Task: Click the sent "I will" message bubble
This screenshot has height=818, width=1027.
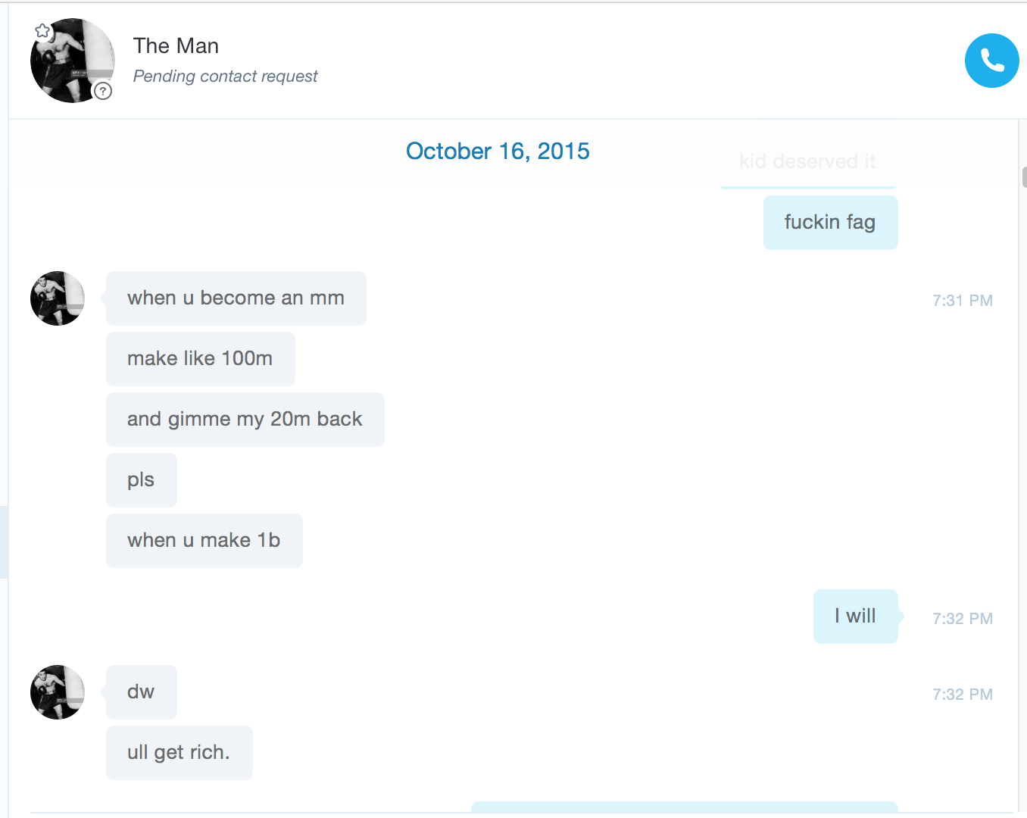Action: (x=856, y=617)
